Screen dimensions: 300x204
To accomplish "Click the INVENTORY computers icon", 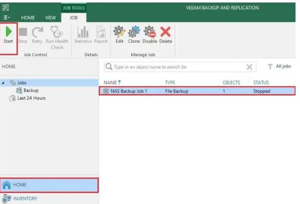I will coord(6,199).
